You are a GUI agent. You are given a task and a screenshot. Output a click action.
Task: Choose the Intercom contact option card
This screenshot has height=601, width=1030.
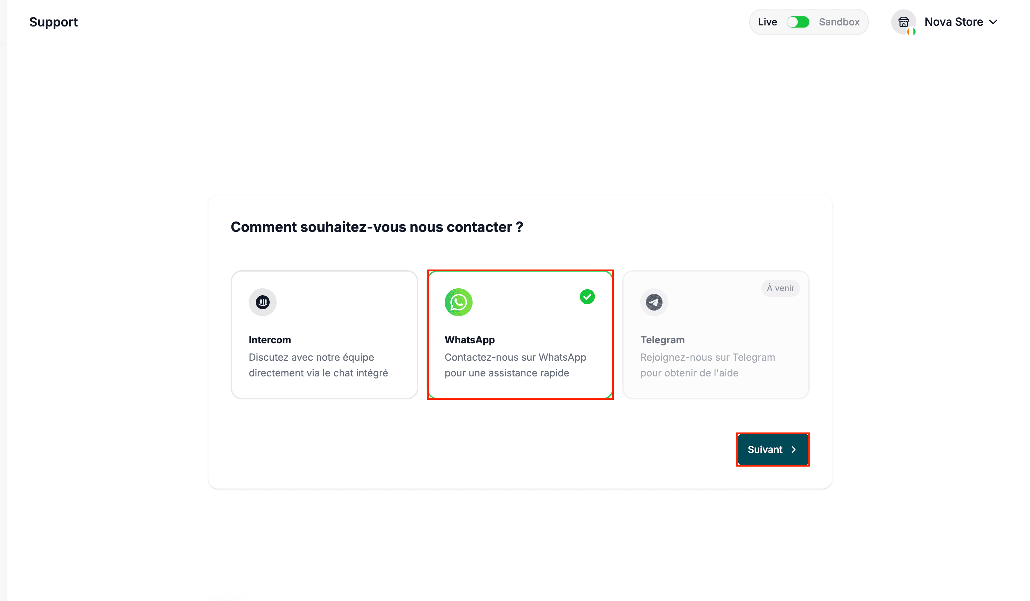click(x=324, y=334)
